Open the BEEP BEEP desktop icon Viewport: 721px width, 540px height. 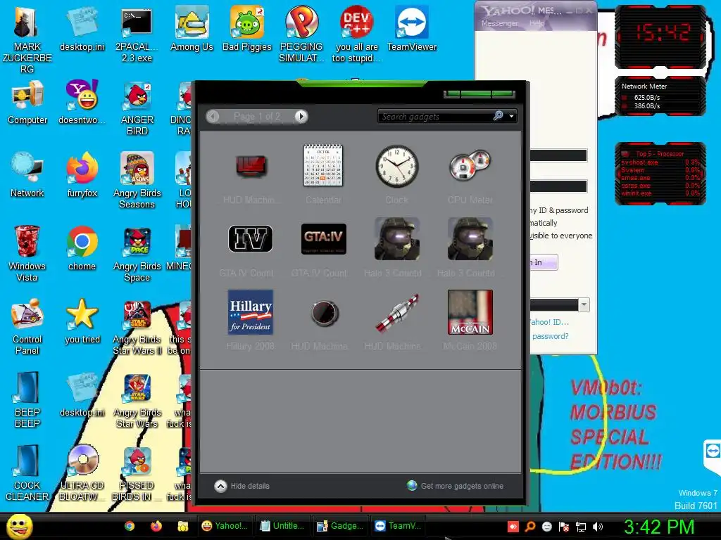(x=27, y=400)
